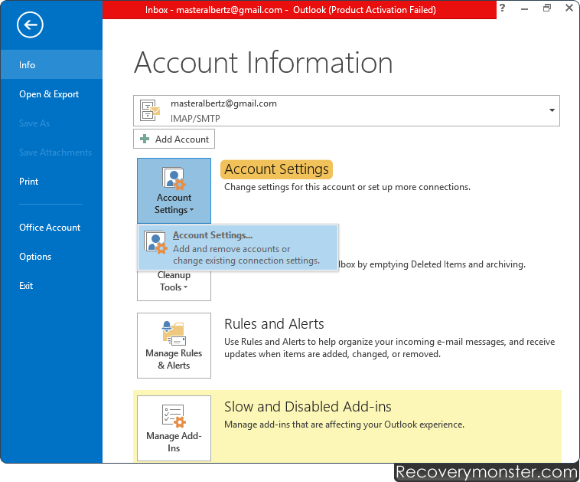Open the Open & Export page
The height and width of the screenshot is (482, 580).
click(x=51, y=94)
